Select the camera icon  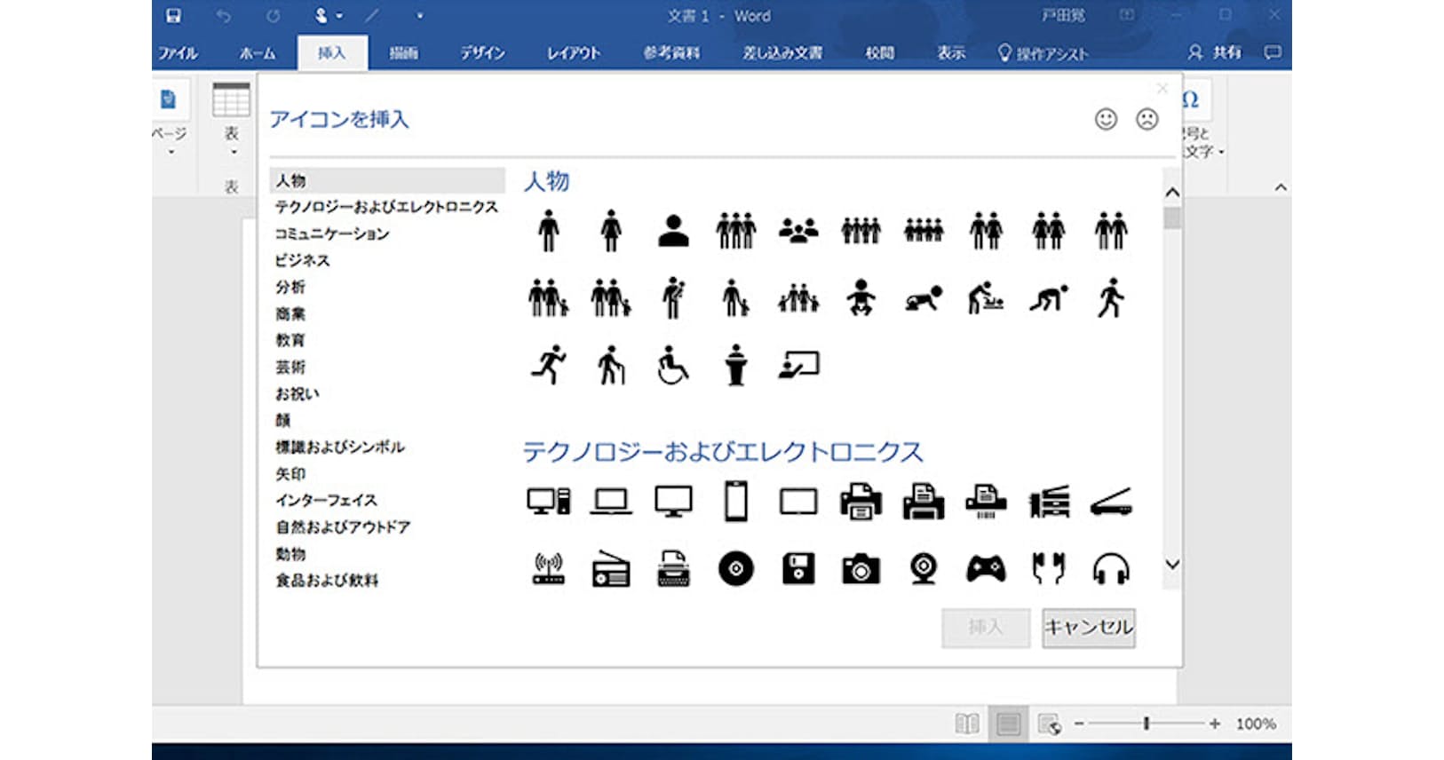pyautogui.click(x=861, y=568)
